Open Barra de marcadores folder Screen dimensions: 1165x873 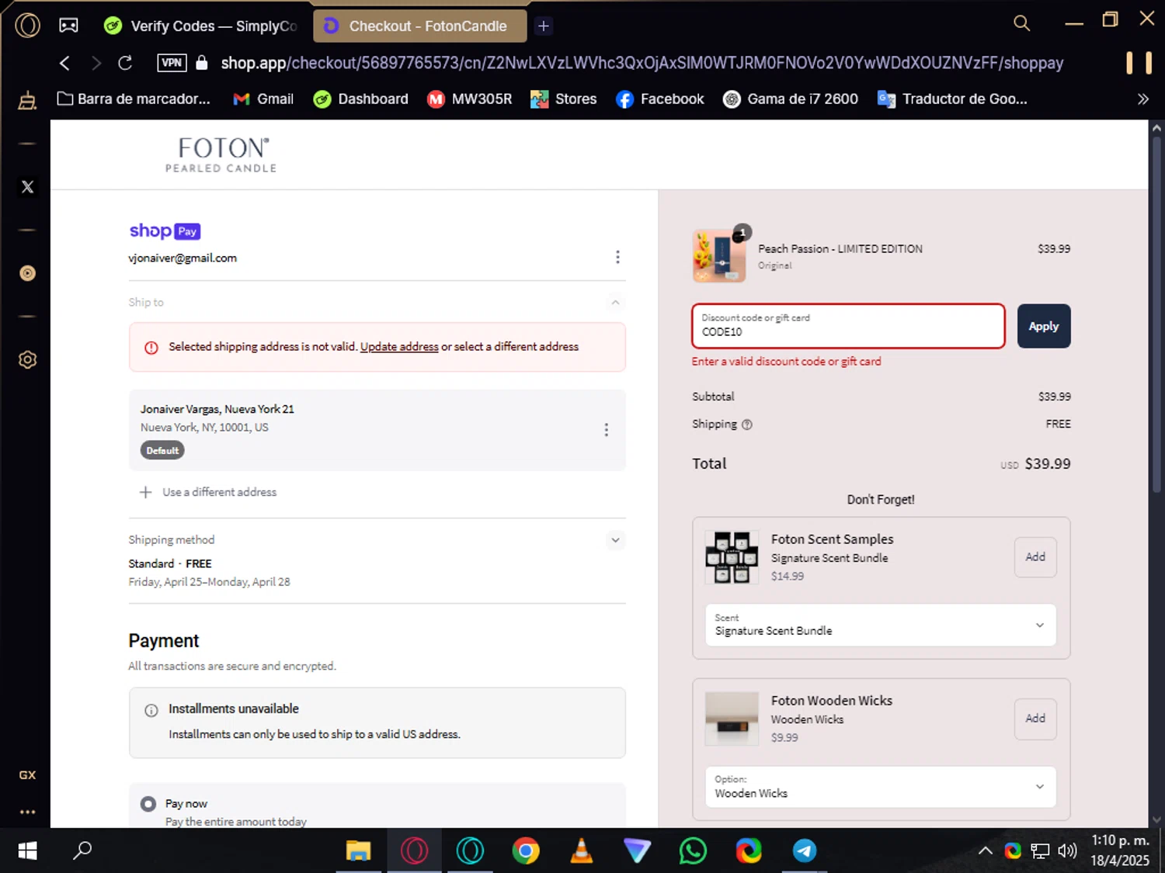pyautogui.click(x=134, y=99)
